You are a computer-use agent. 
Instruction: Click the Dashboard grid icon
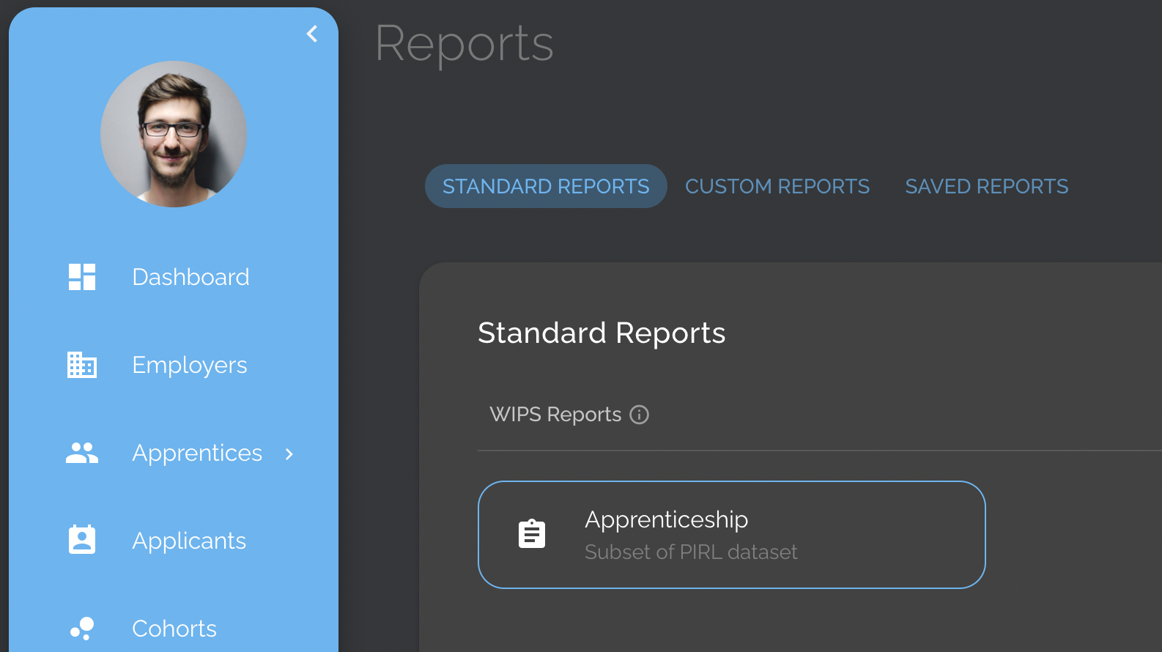pyautogui.click(x=82, y=277)
